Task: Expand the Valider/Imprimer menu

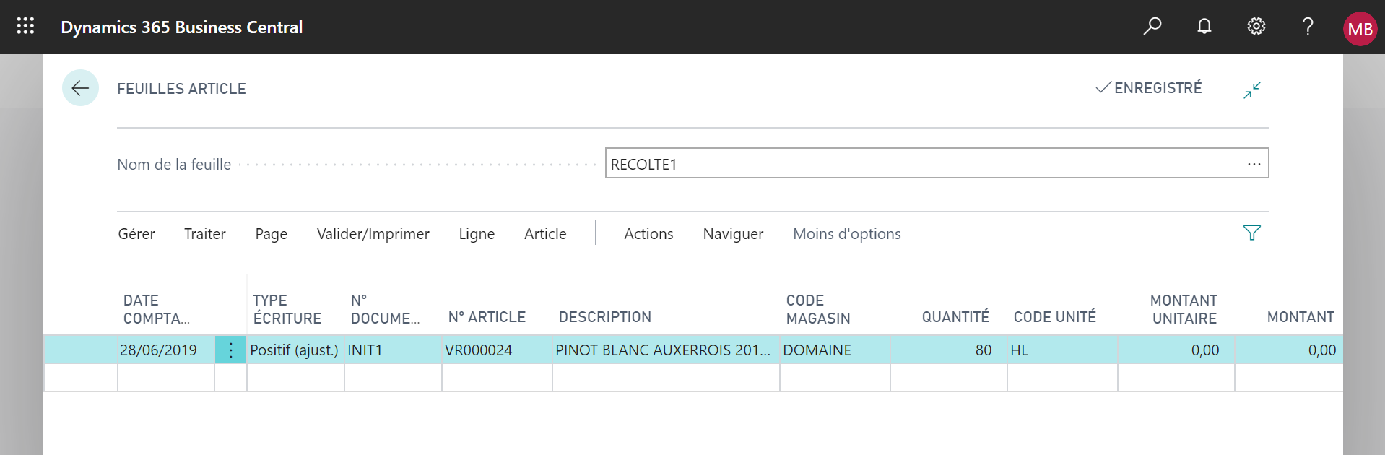Action: click(x=373, y=234)
